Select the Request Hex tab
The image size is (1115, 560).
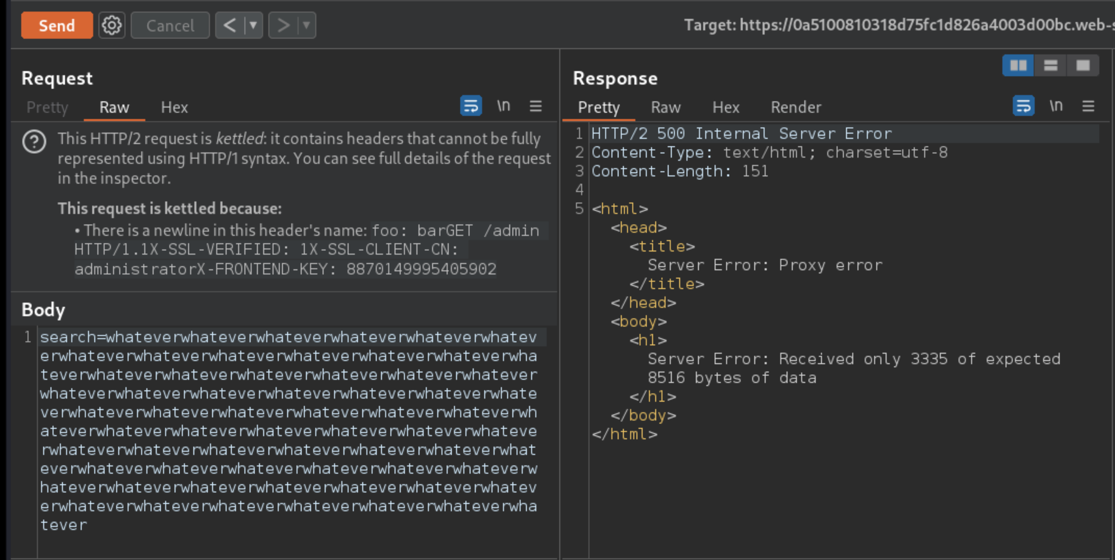click(174, 107)
